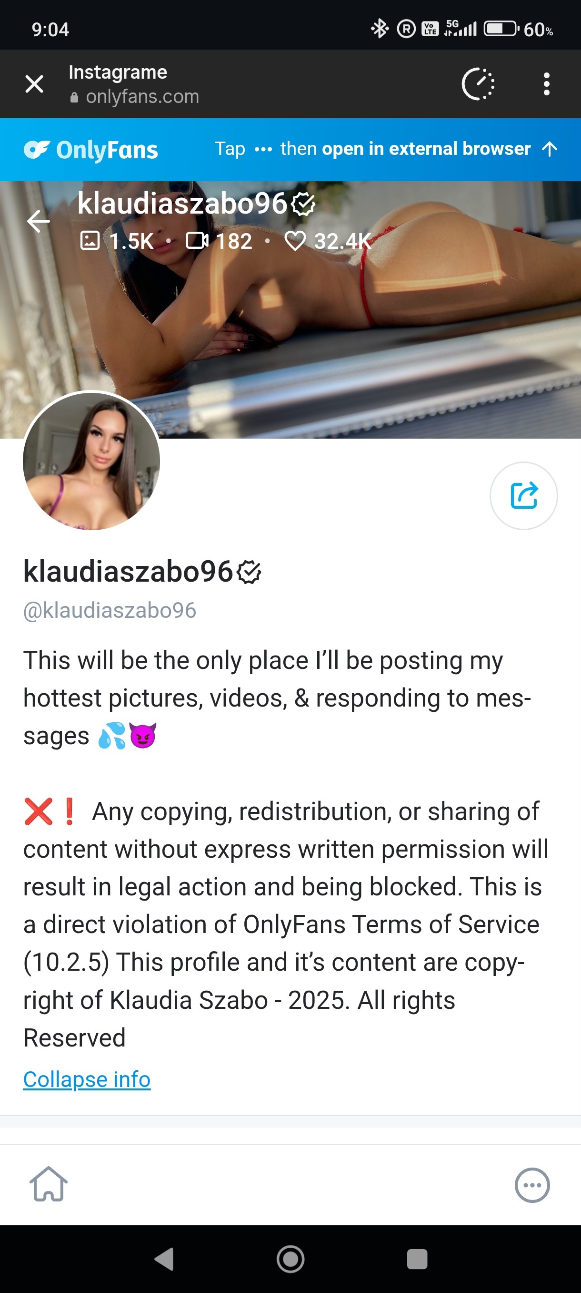The width and height of the screenshot is (581, 1293).
Task: Tap the dotted circle loading icon
Action: [x=478, y=84]
